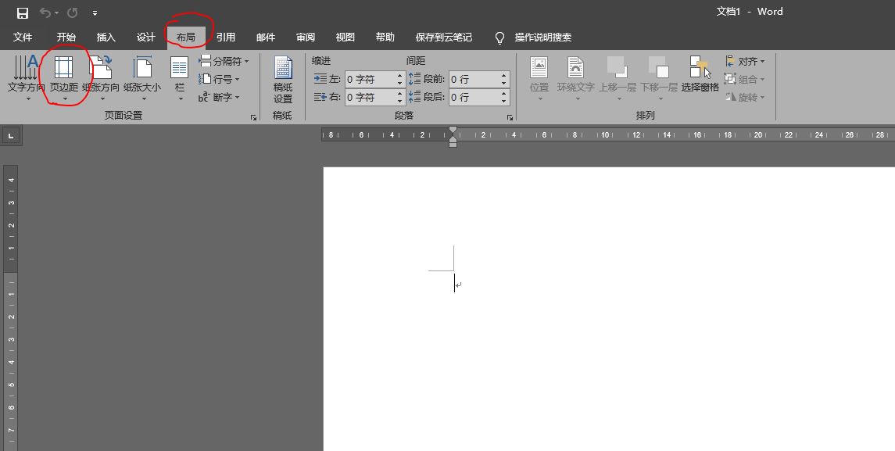Expand the 对齐 align dropdown
This screenshot has width=895, height=451.
(x=745, y=61)
